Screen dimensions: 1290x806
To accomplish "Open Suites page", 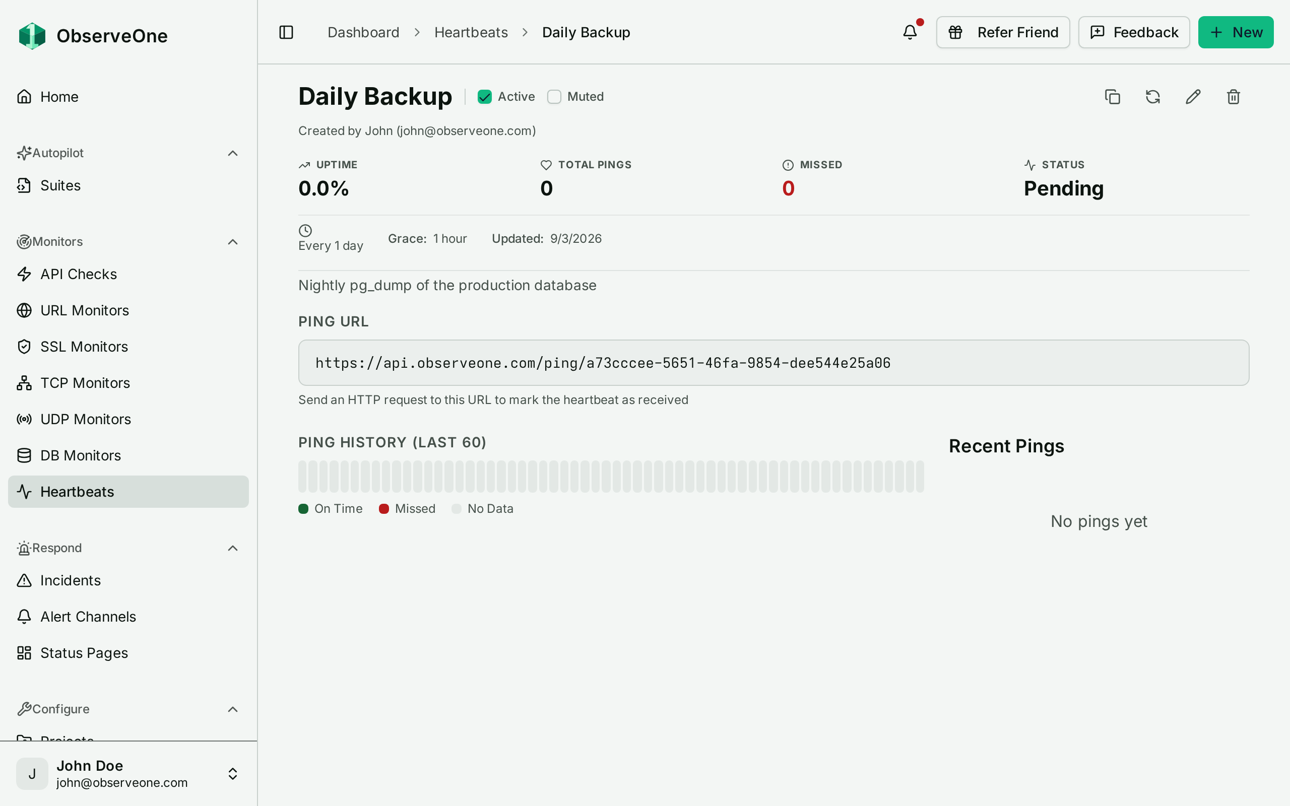I will click(x=128, y=185).
